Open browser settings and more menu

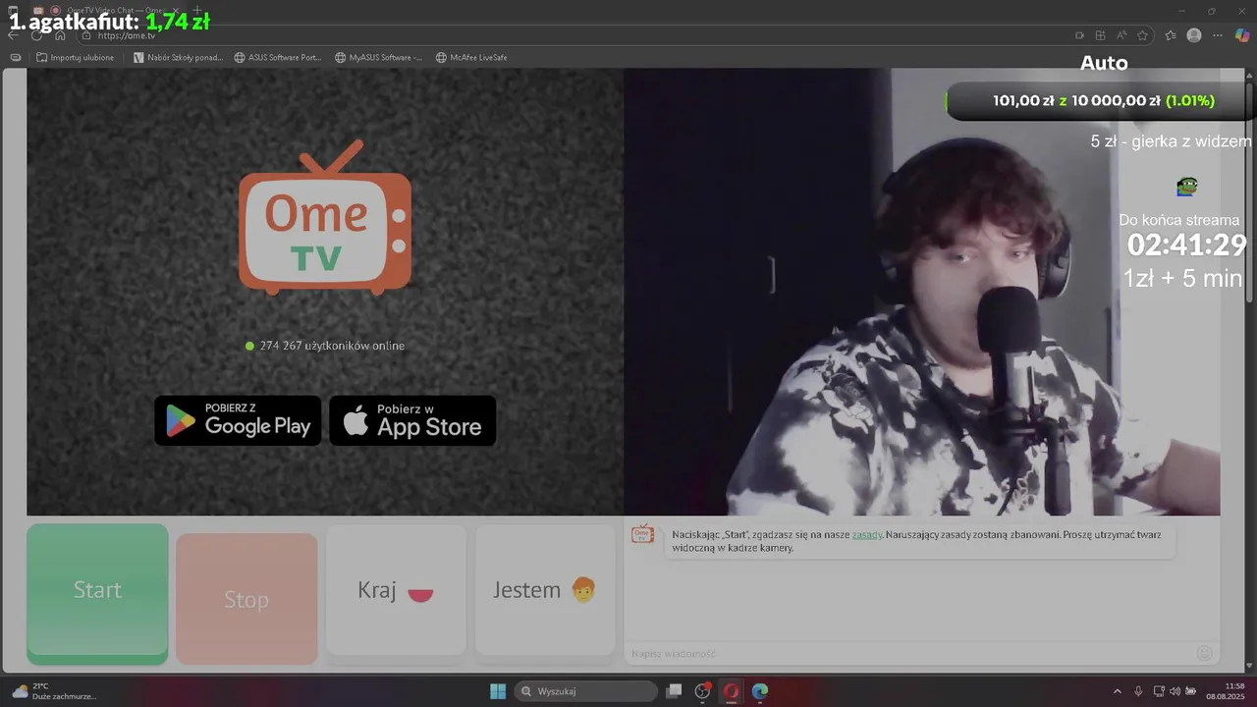(1218, 35)
